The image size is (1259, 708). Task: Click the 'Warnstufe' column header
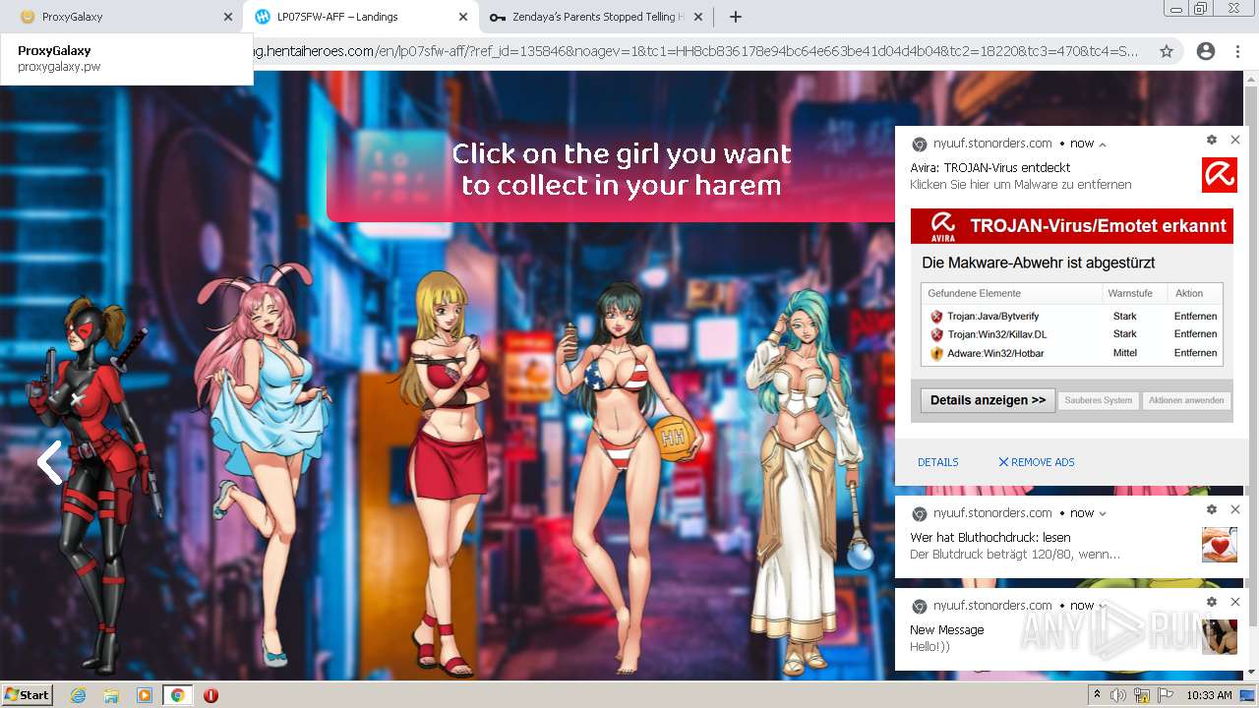coord(1130,293)
